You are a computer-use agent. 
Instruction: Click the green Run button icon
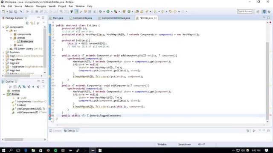pos(108,11)
